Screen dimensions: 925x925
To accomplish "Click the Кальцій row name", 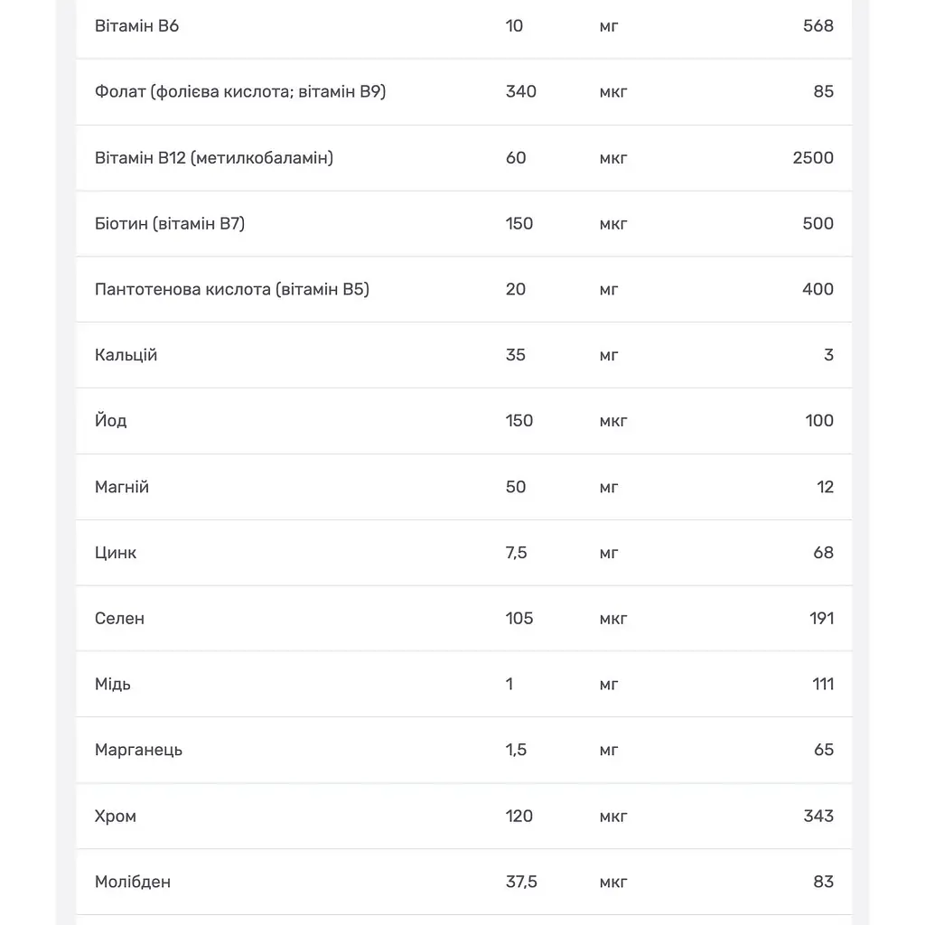I will click(126, 355).
